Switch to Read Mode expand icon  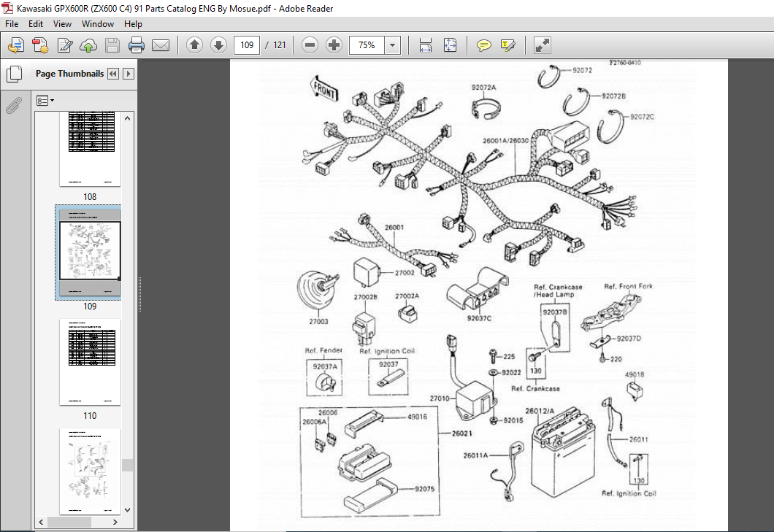(x=542, y=45)
